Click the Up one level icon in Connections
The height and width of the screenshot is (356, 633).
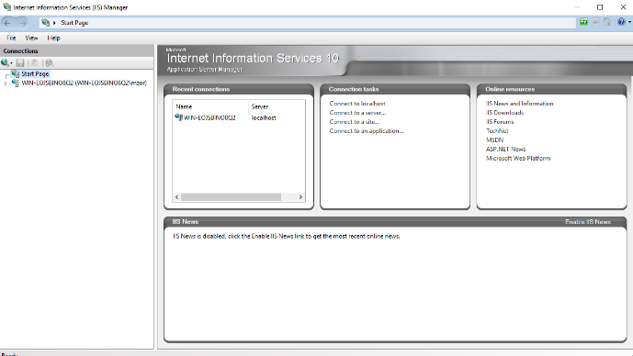pos(35,63)
